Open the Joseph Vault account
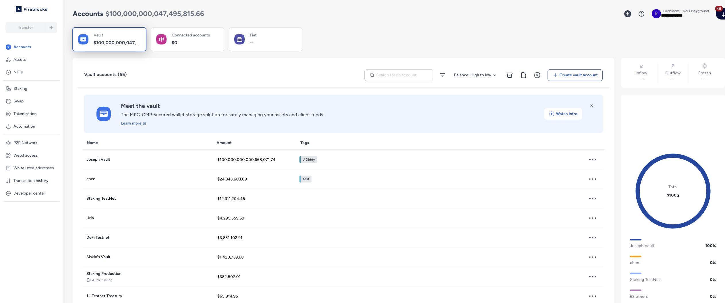The image size is (725, 303). click(98, 160)
